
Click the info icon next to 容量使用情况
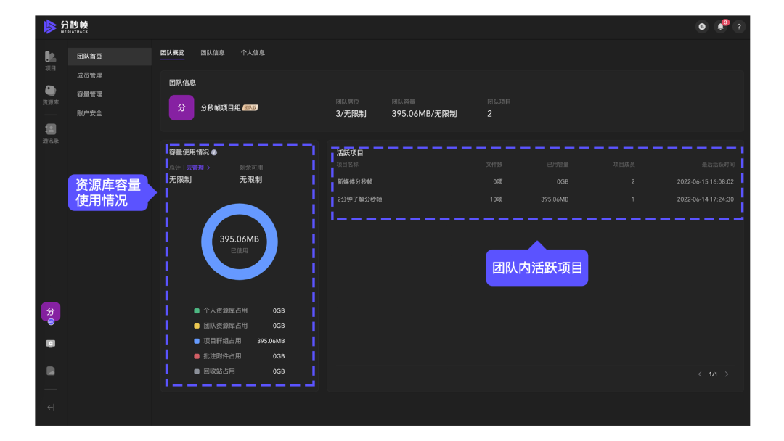214,152
